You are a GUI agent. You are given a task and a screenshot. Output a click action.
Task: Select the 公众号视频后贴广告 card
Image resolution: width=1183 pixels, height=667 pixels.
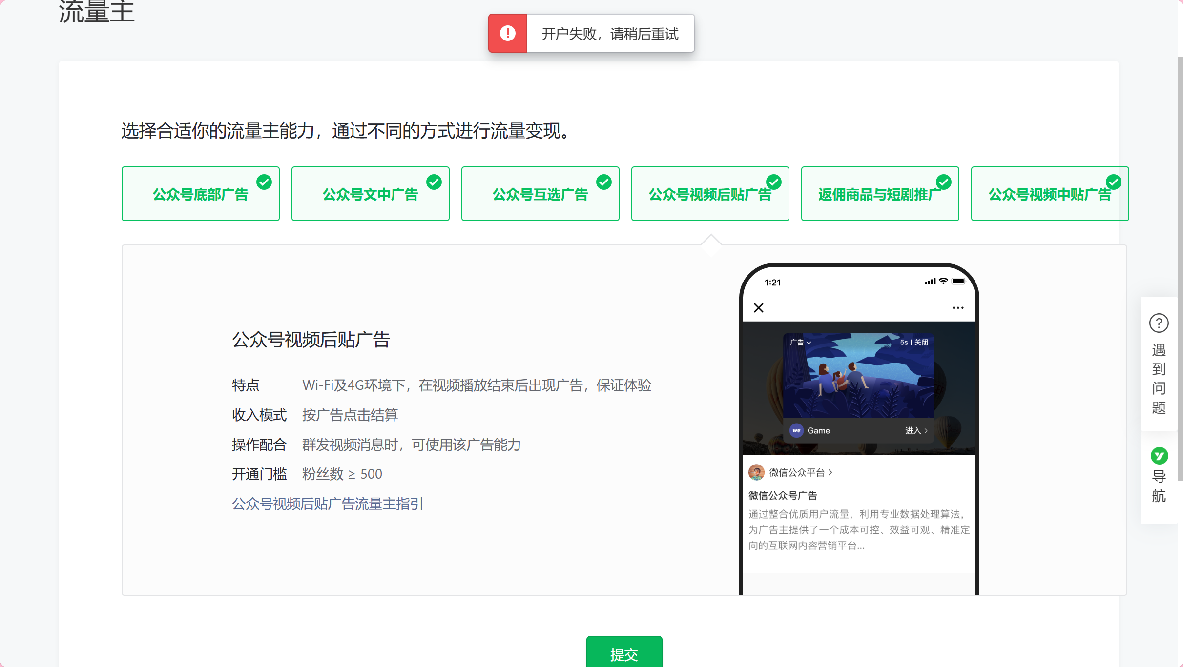pyautogui.click(x=710, y=194)
